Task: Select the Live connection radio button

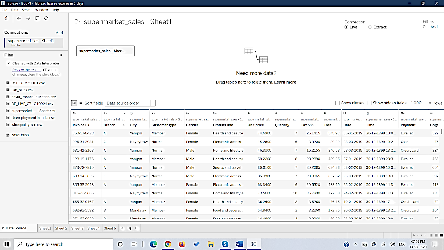Action: [346, 27]
